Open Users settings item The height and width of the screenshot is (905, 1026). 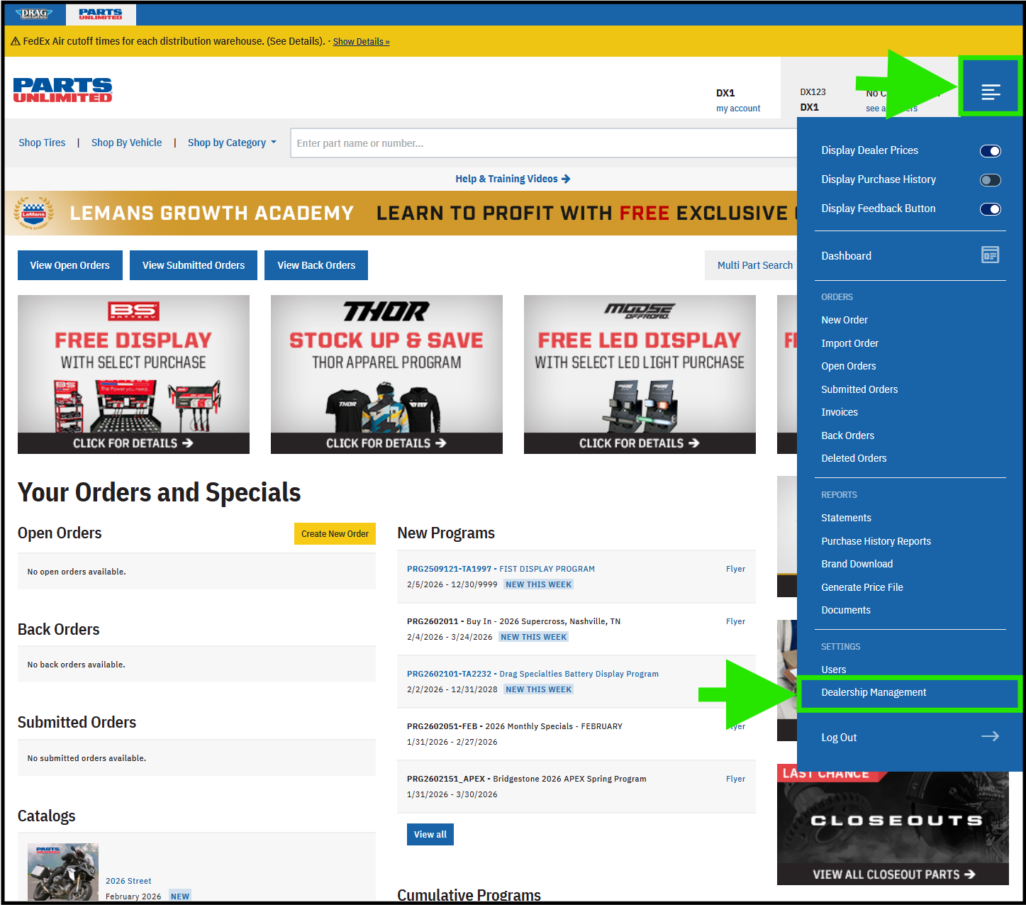tap(833, 670)
